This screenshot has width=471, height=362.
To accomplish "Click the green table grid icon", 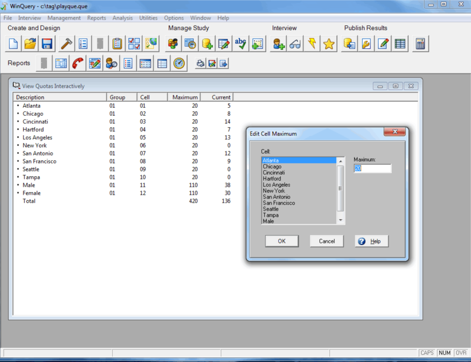I will pyautogui.click(x=400, y=44).
